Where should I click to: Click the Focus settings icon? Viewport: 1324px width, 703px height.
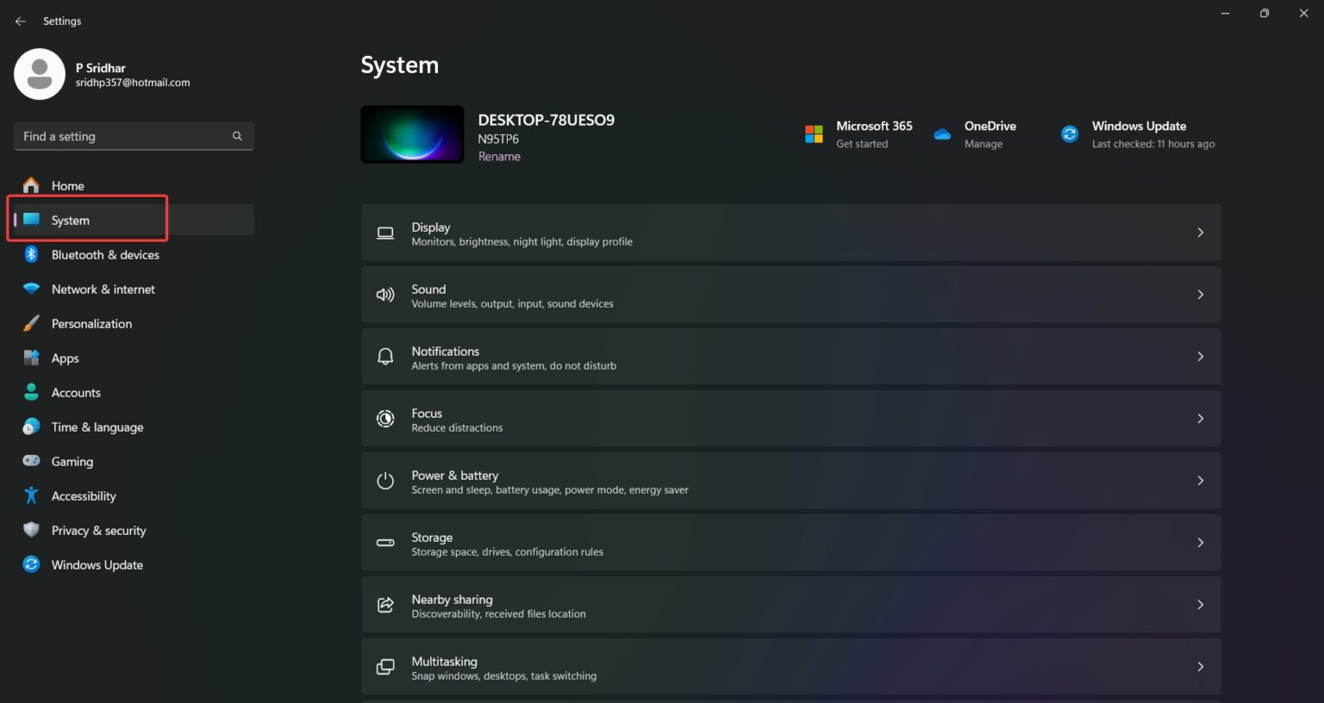(x=385, y=419)
